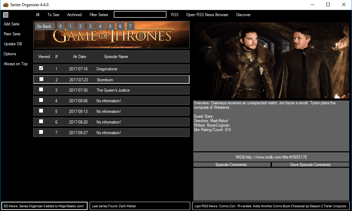Mark episode 1 Dragonstone as unviewed
This screenshot has height=211, width=352.
pyautogui.click(x=41, y=68)
